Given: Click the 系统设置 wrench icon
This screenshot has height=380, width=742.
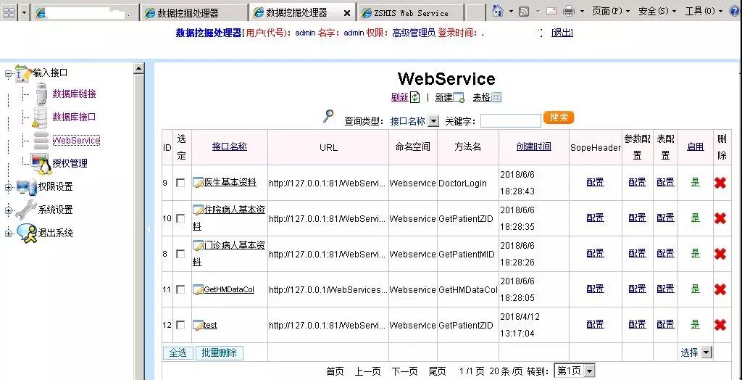Looking at the screenshot, I should pyautogui.click(x=25, y=210).
